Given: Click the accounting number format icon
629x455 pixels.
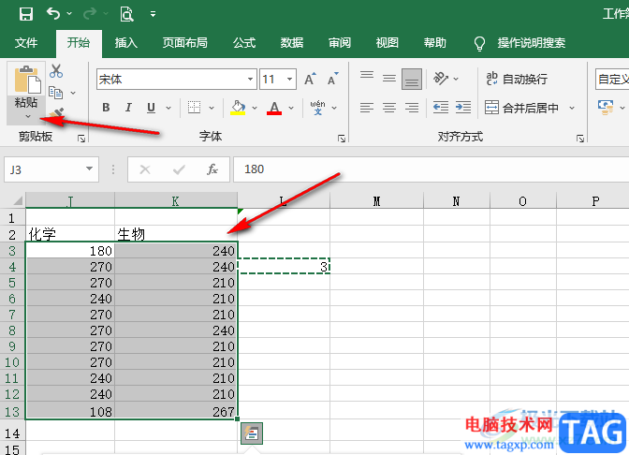Looking at the screenshot, I should point(606,108).
